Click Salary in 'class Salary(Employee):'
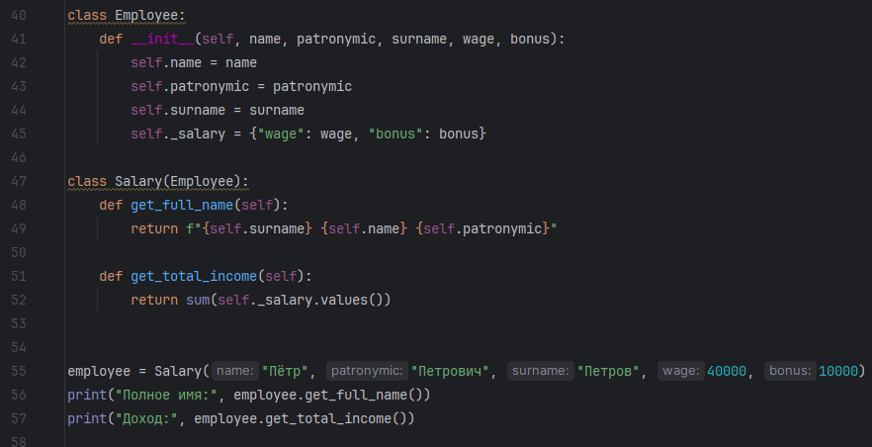Viewport: 872px width, 447px height. (x=138, y=182)
